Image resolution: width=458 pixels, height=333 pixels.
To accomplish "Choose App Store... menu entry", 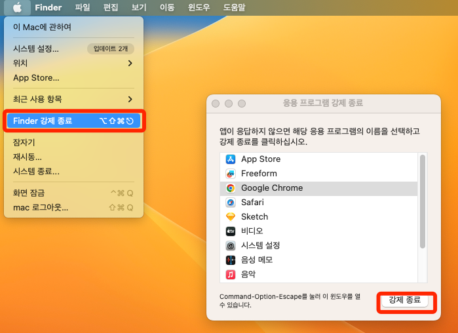I will click(73, 78).
